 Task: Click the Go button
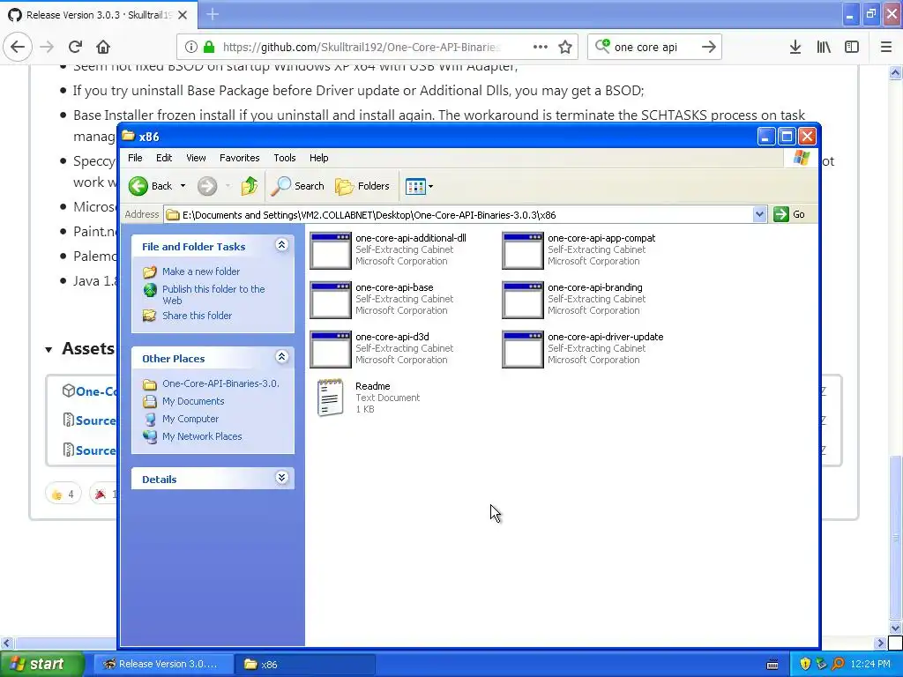(789, 215)
